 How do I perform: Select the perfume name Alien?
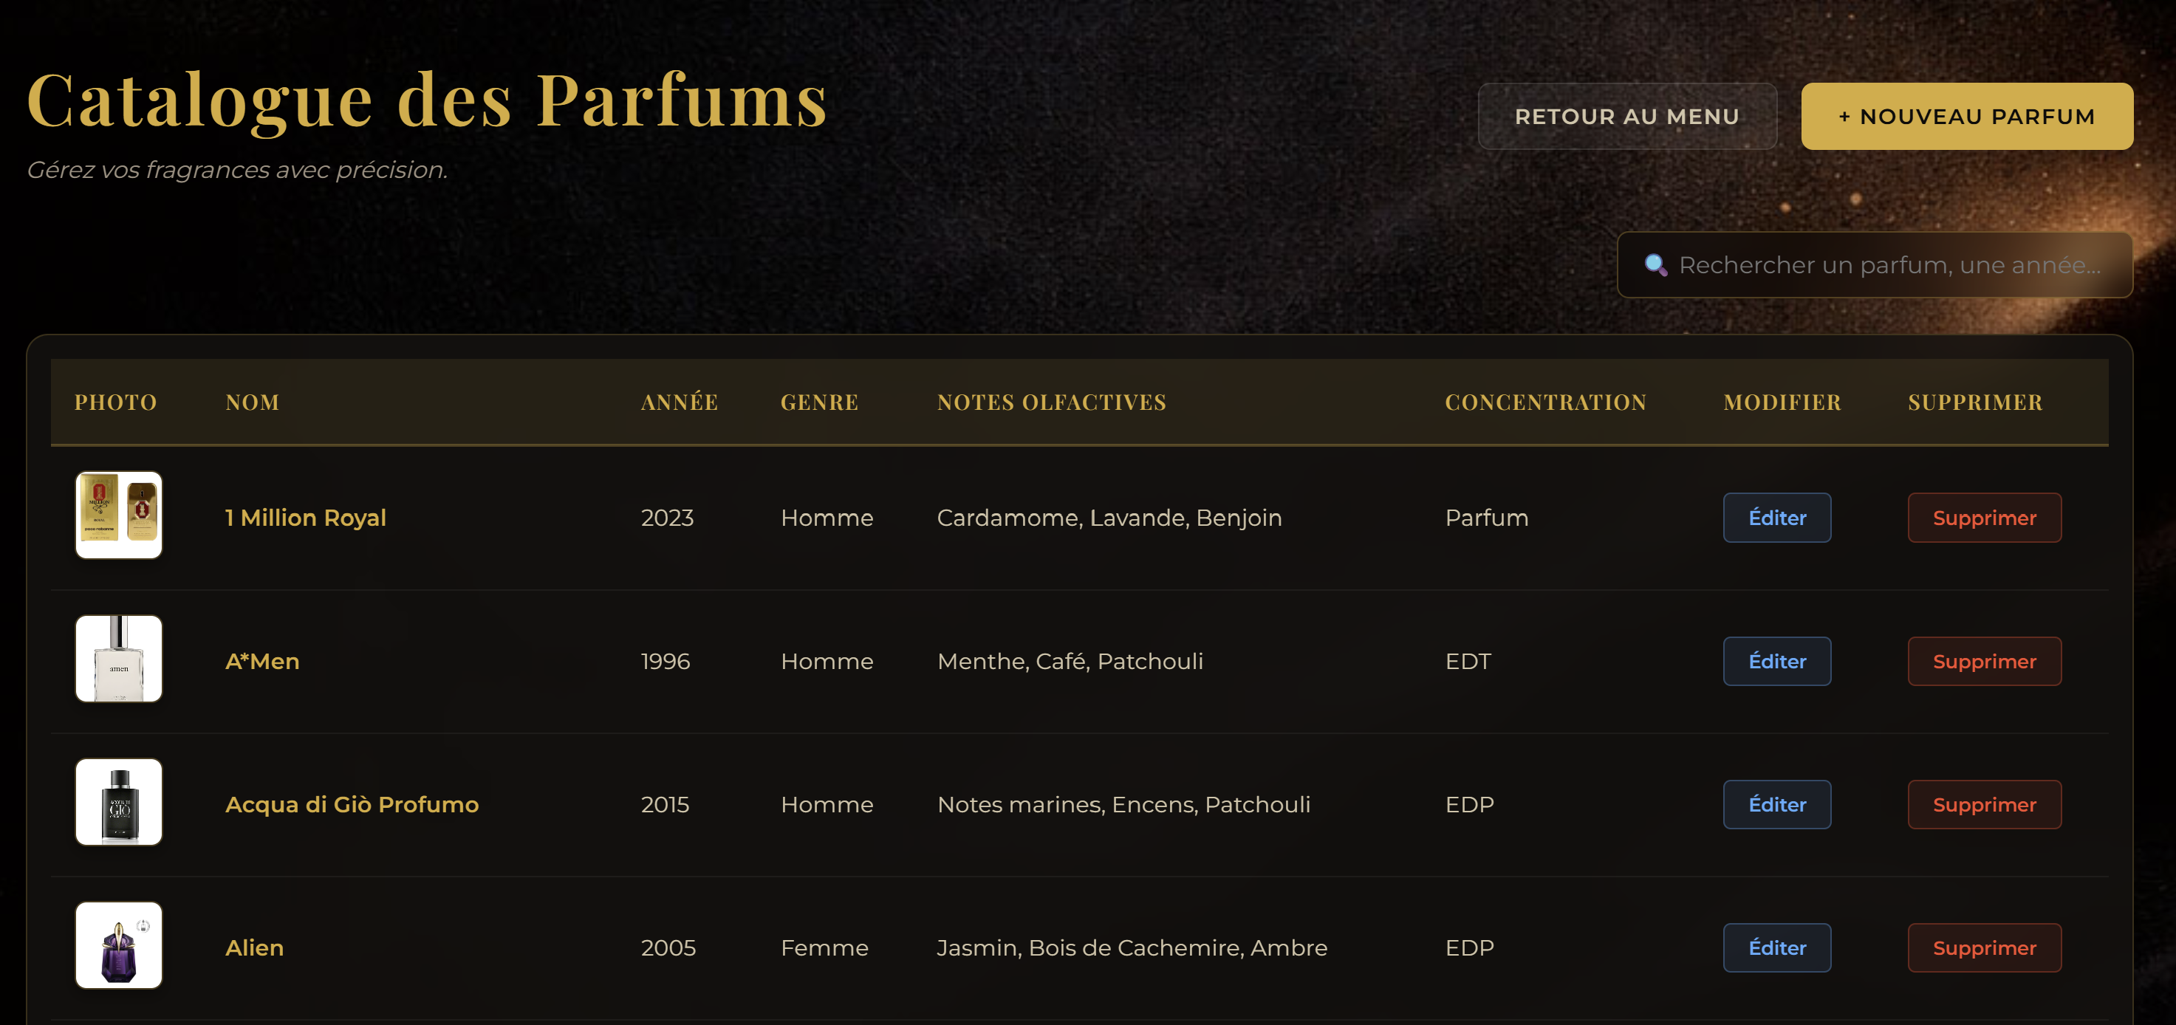pos(254,947)
